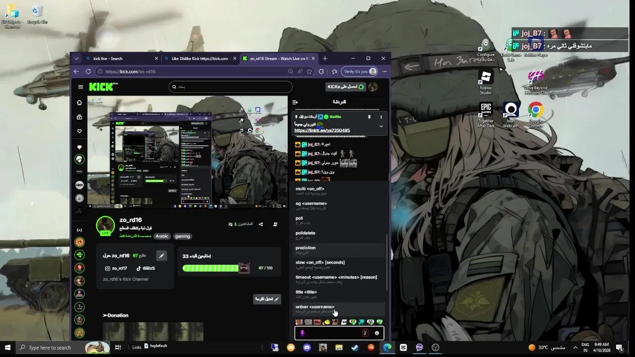Select the gaming category tag
Screen dimensions: 635x357
click(183, 236)
